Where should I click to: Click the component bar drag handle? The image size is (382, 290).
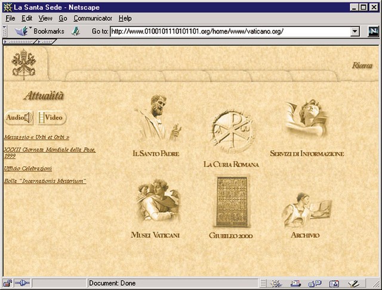point(263,283)
